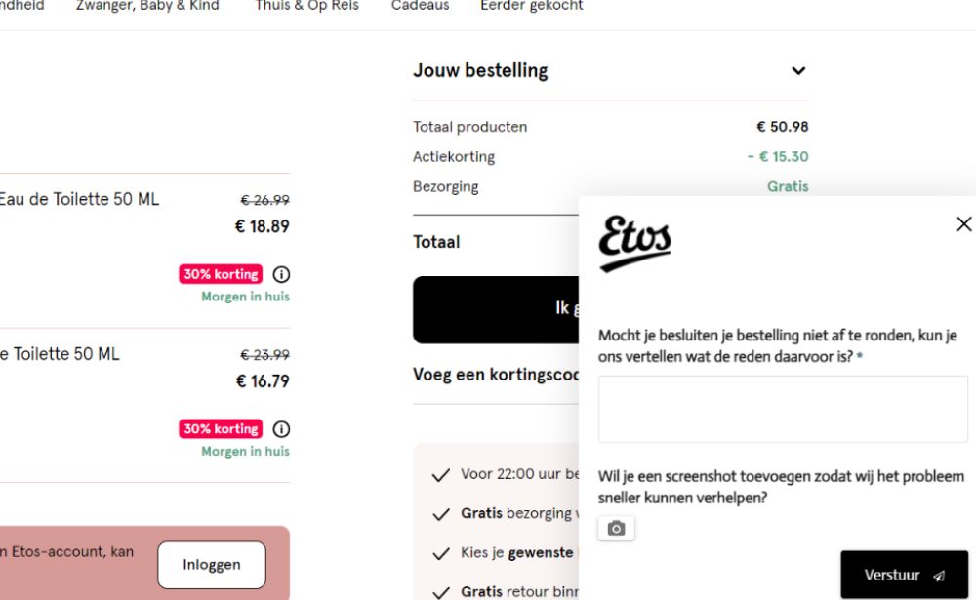Screen dimensions: 976x600
Task: Submit feedback with the Verstuur button
Action: [x=904, y=575]
